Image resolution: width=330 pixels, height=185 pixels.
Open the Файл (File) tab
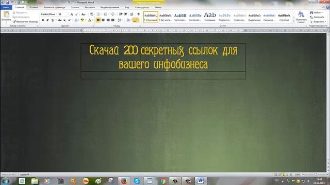tap(6, 7)
